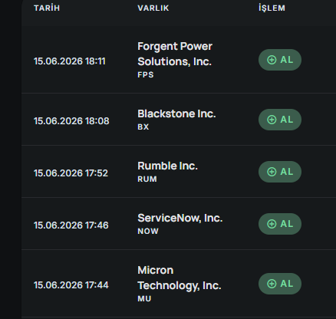Sort by the TARİH column header
This screenshot has width=336, height=319.
click(x=47, y=8)
